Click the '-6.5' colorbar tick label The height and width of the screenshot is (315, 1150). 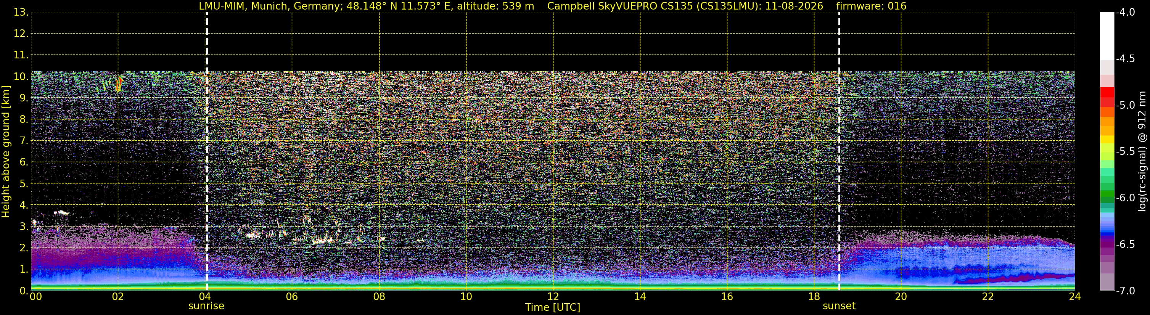1125,244
